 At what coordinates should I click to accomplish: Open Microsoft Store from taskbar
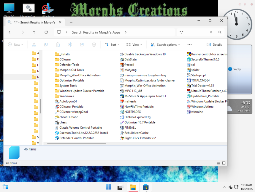[145, 187]
